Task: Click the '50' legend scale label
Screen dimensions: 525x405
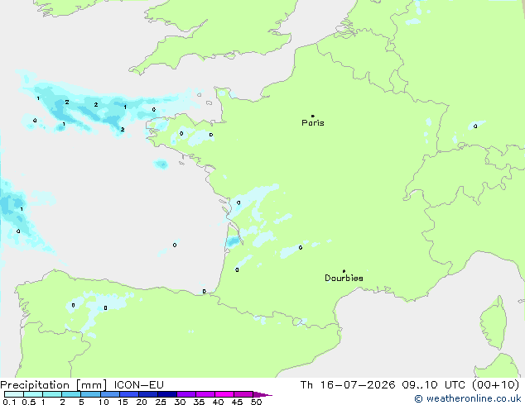Action: click(x=256, y=402)
